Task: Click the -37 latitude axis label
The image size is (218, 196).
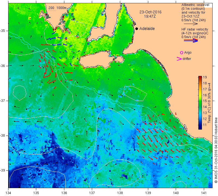Action: point(3,100)
